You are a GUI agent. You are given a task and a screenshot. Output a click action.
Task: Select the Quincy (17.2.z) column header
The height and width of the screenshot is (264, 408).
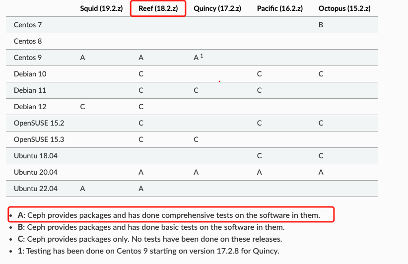(217, 8)
